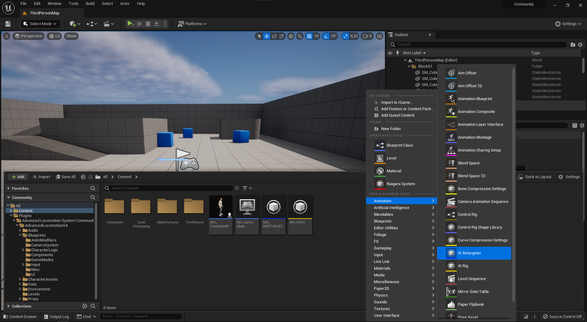Viewport: 587px width, 322px height.
Task: Click the Stop simulation square button
Action: 148,24
